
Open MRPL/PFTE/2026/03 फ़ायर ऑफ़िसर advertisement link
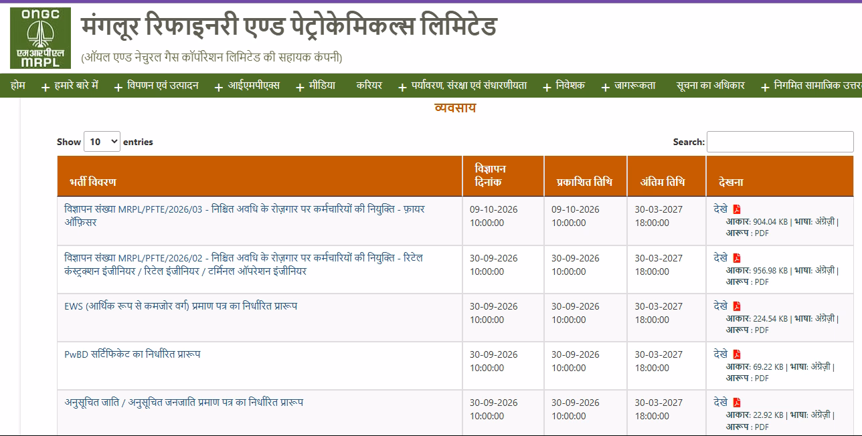[244, 215]
